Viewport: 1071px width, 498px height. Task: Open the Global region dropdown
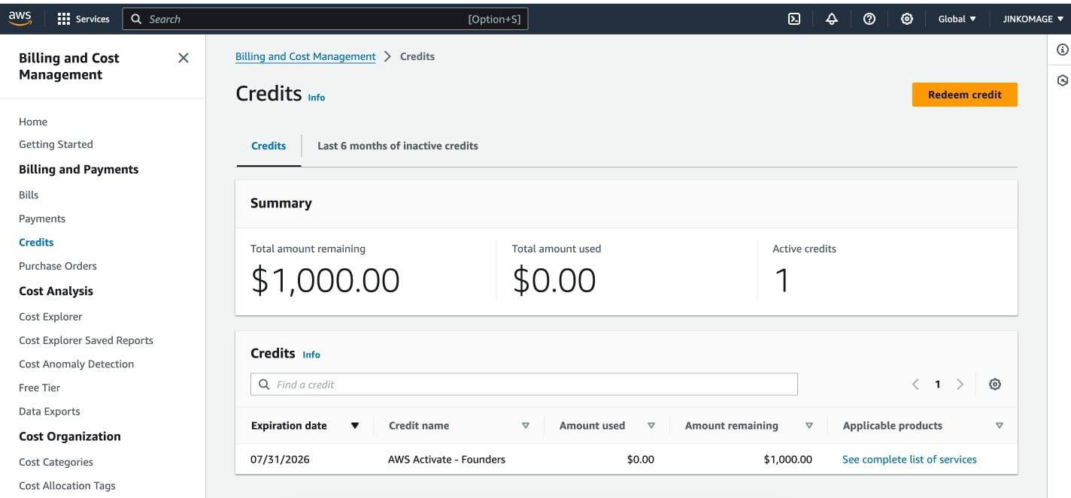[957, 19]
